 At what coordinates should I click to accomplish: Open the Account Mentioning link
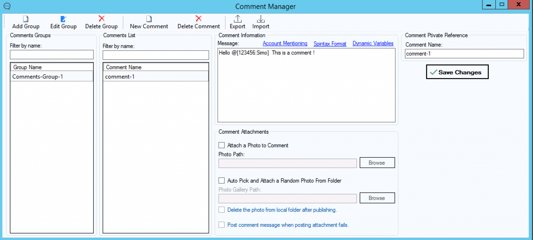pos(285,43)
